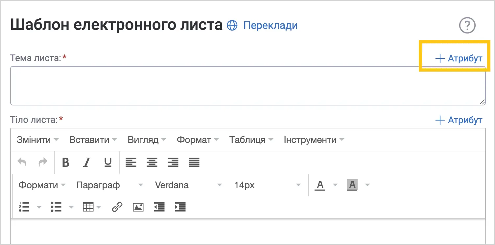The width and height of the screenshot is (495, 245).
Task: Align text left
Action: click(x=131, y=162)
